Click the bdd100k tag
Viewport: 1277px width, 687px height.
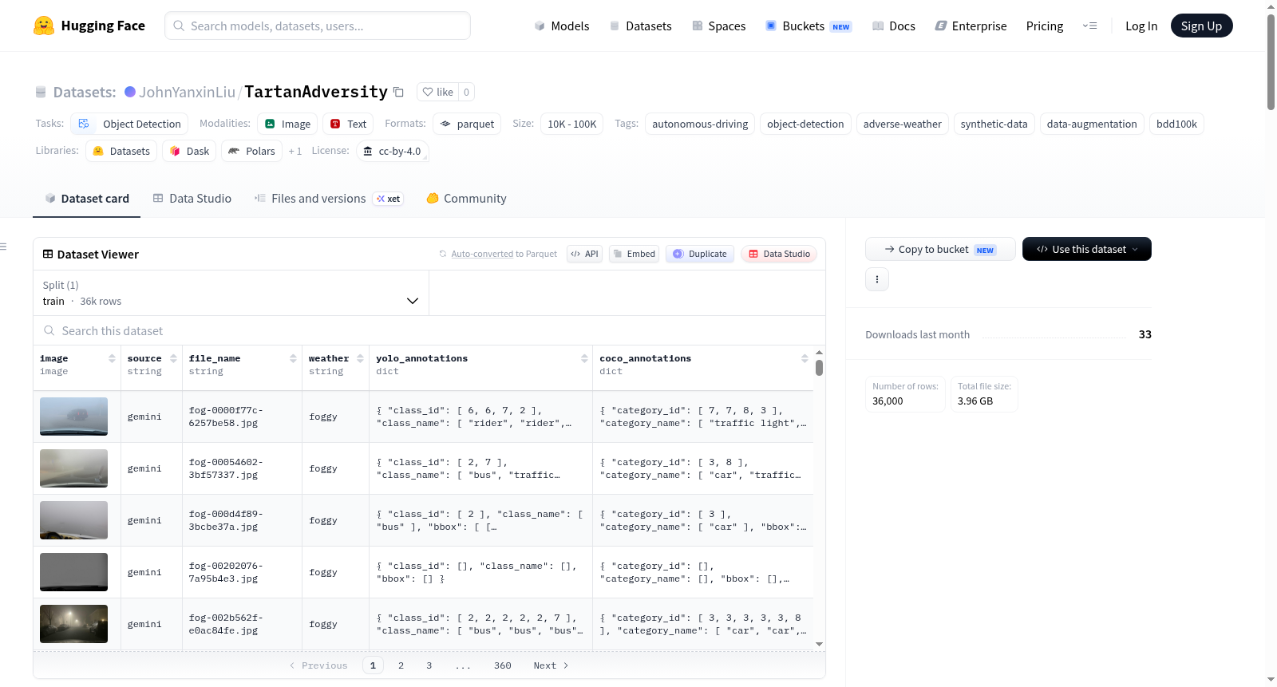pyautogui.click(x=1176, y=124)
